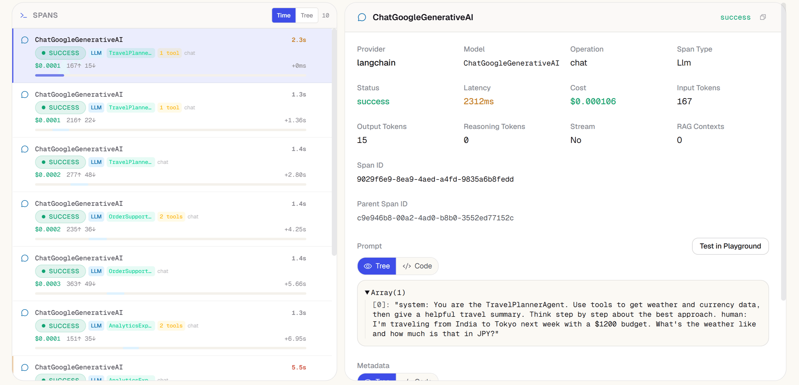
Task: Click Input Tokens value 167
Action: tap(684, 102)
